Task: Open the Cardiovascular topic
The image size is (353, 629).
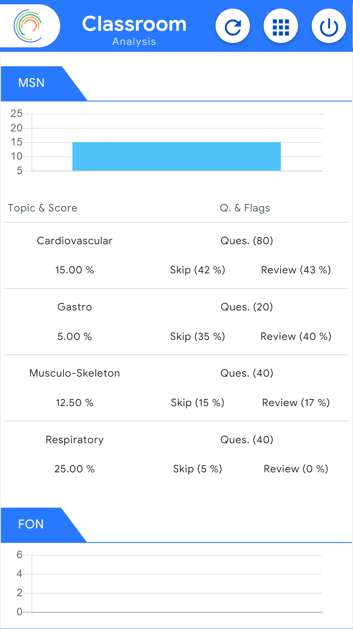Action: 75,241
